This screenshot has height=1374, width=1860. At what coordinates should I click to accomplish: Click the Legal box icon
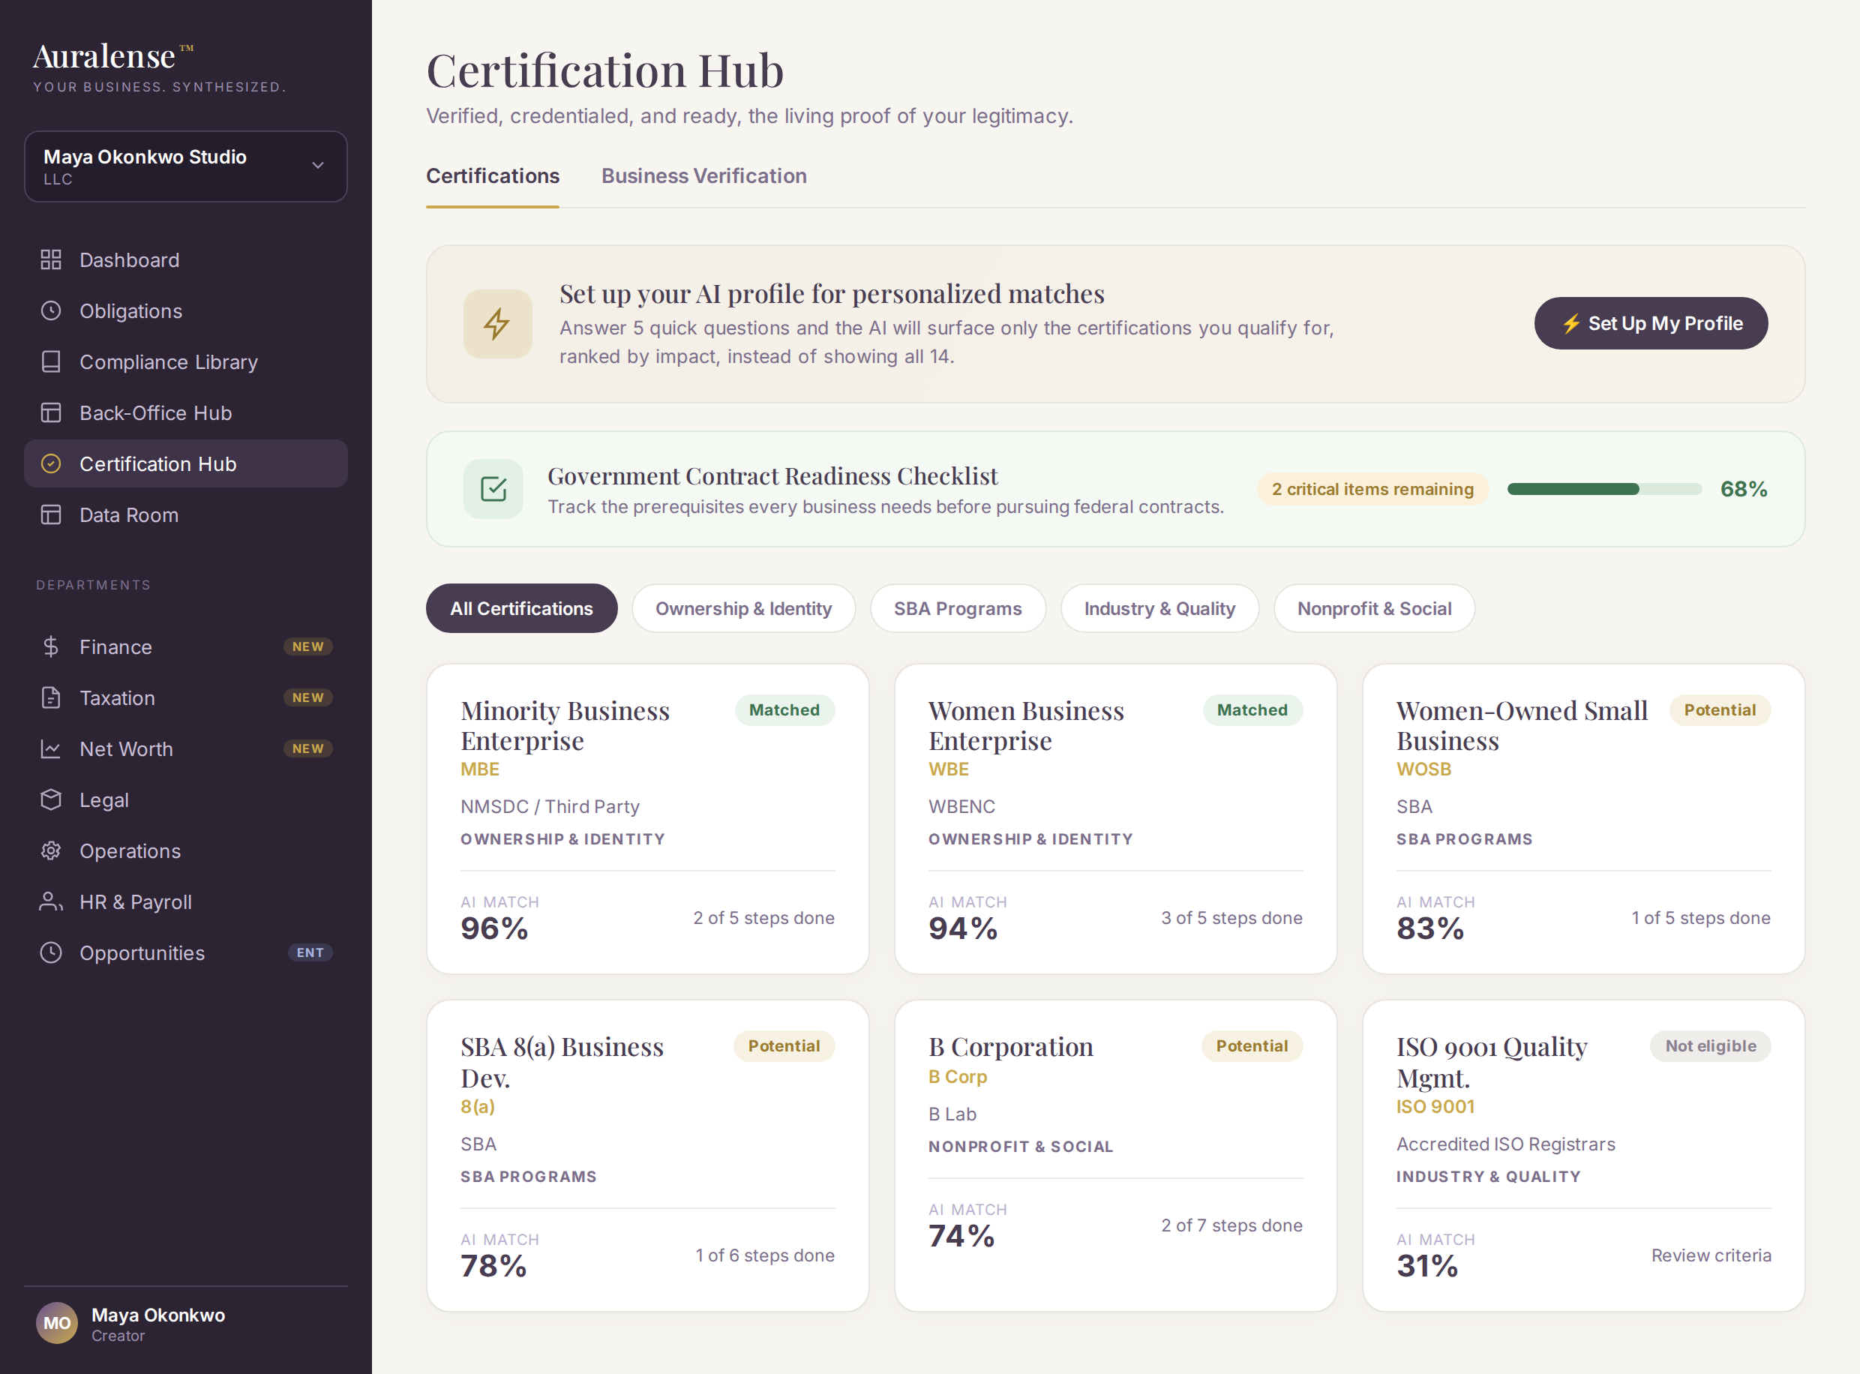tap(51, 799)
